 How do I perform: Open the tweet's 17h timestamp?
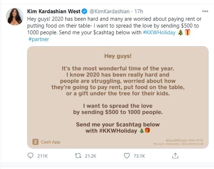139,12
